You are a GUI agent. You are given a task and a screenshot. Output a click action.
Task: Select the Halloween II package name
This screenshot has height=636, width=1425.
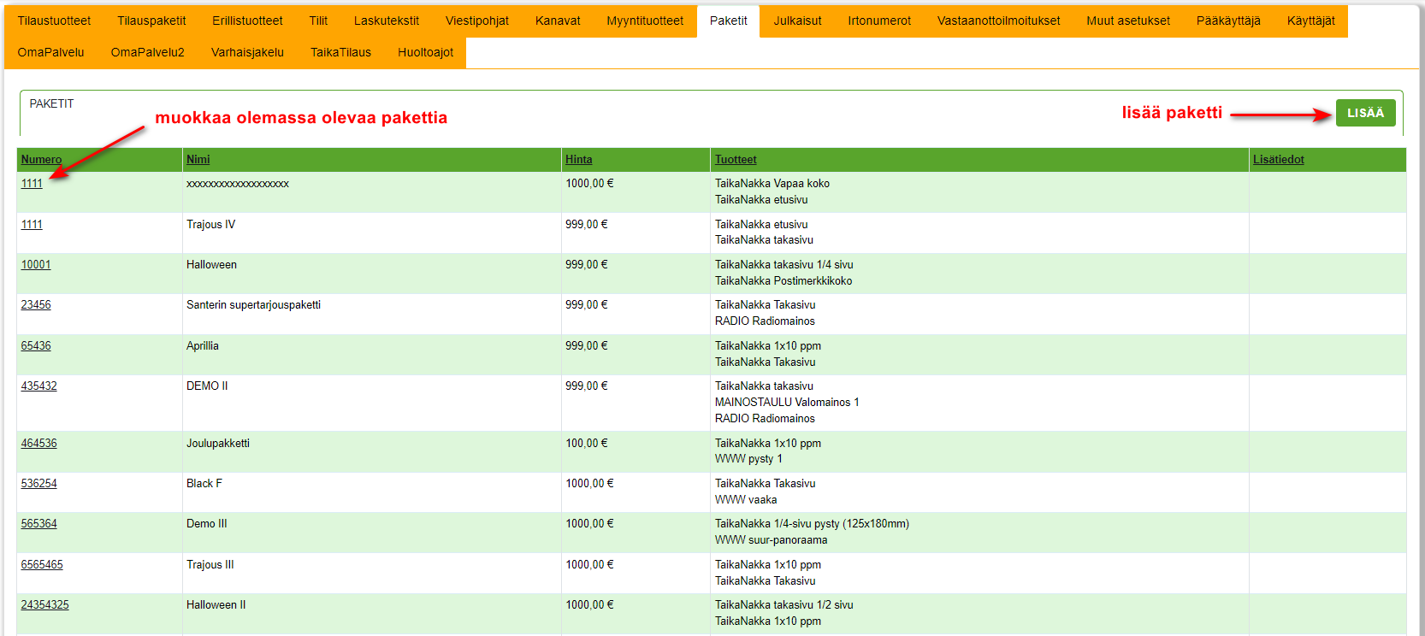(216, 605)
